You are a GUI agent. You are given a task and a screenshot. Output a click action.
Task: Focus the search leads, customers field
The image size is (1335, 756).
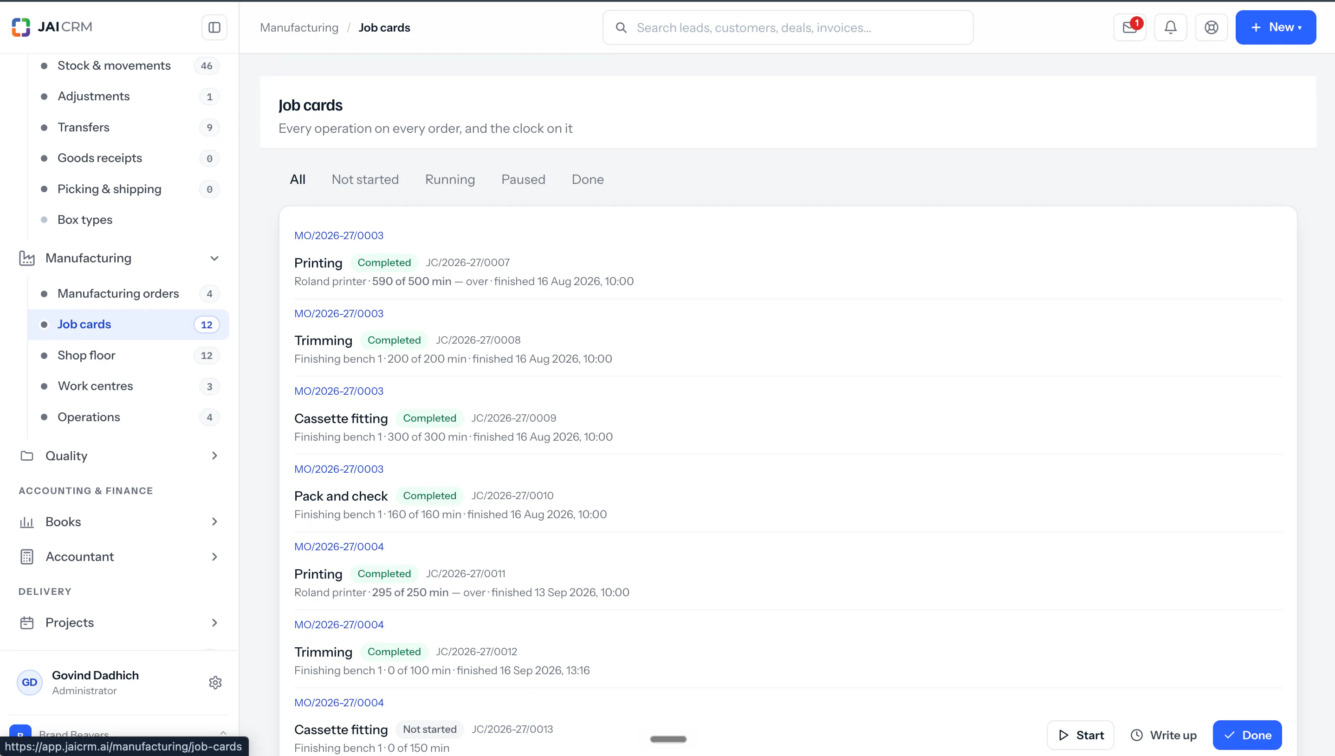click(788, 27)
